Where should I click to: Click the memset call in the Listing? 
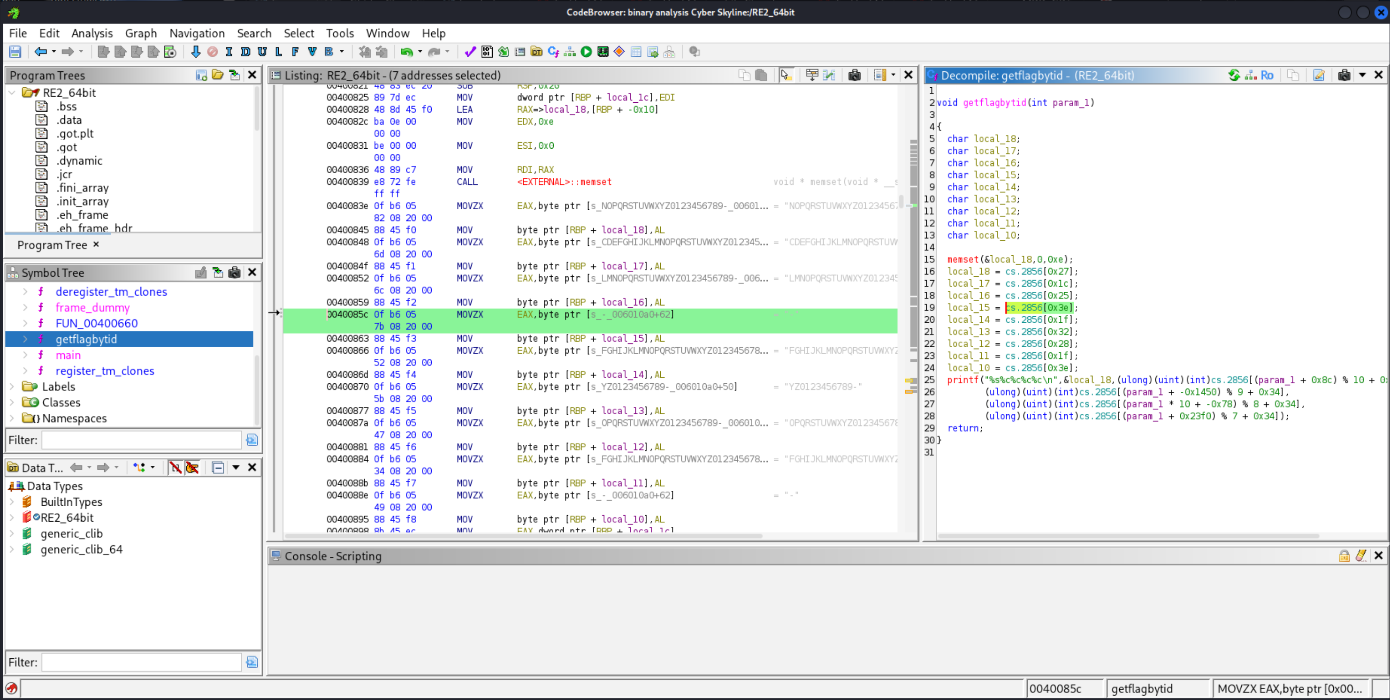pos(564,182)
